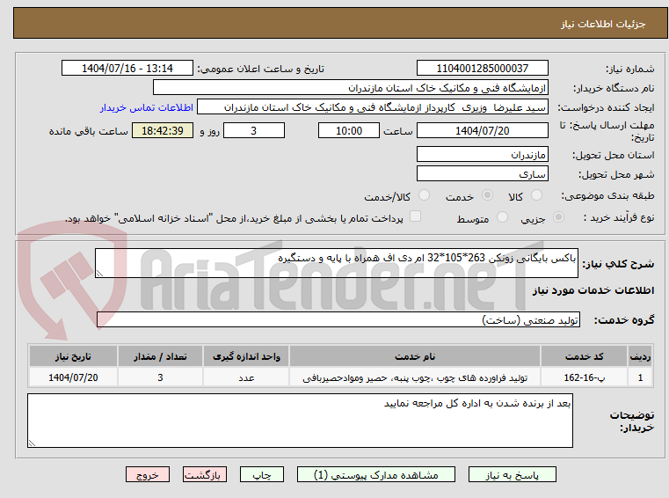Click the تاریخ نیاز column header

tap(73, 356)
